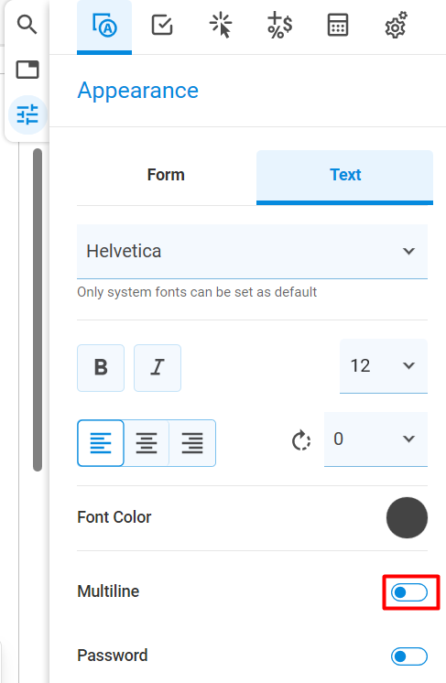Open the calculator tab icon
This screenshot has width=446, height=683.
point(338,25)
